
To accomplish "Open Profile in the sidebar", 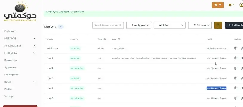I will pos(8,89).
